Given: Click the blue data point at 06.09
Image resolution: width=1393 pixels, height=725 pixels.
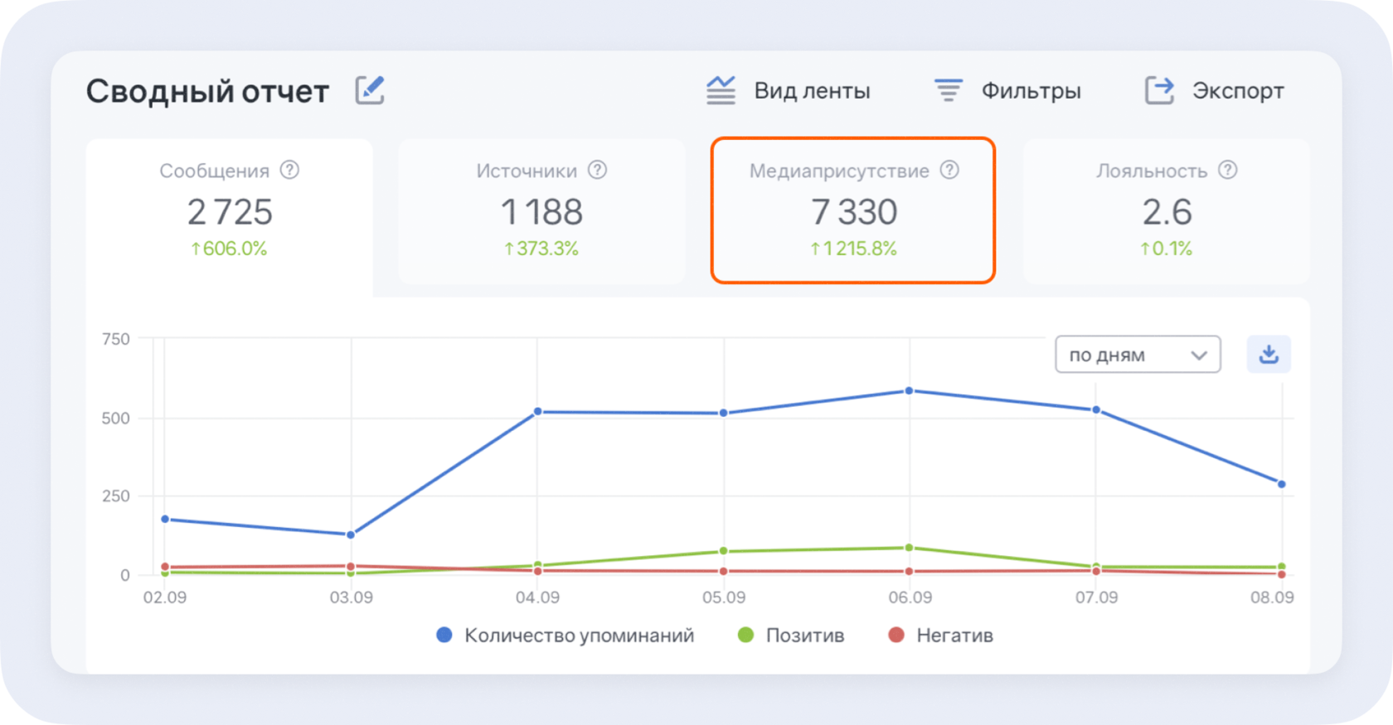Looking at the screenshot, I should tap(910, 391).
